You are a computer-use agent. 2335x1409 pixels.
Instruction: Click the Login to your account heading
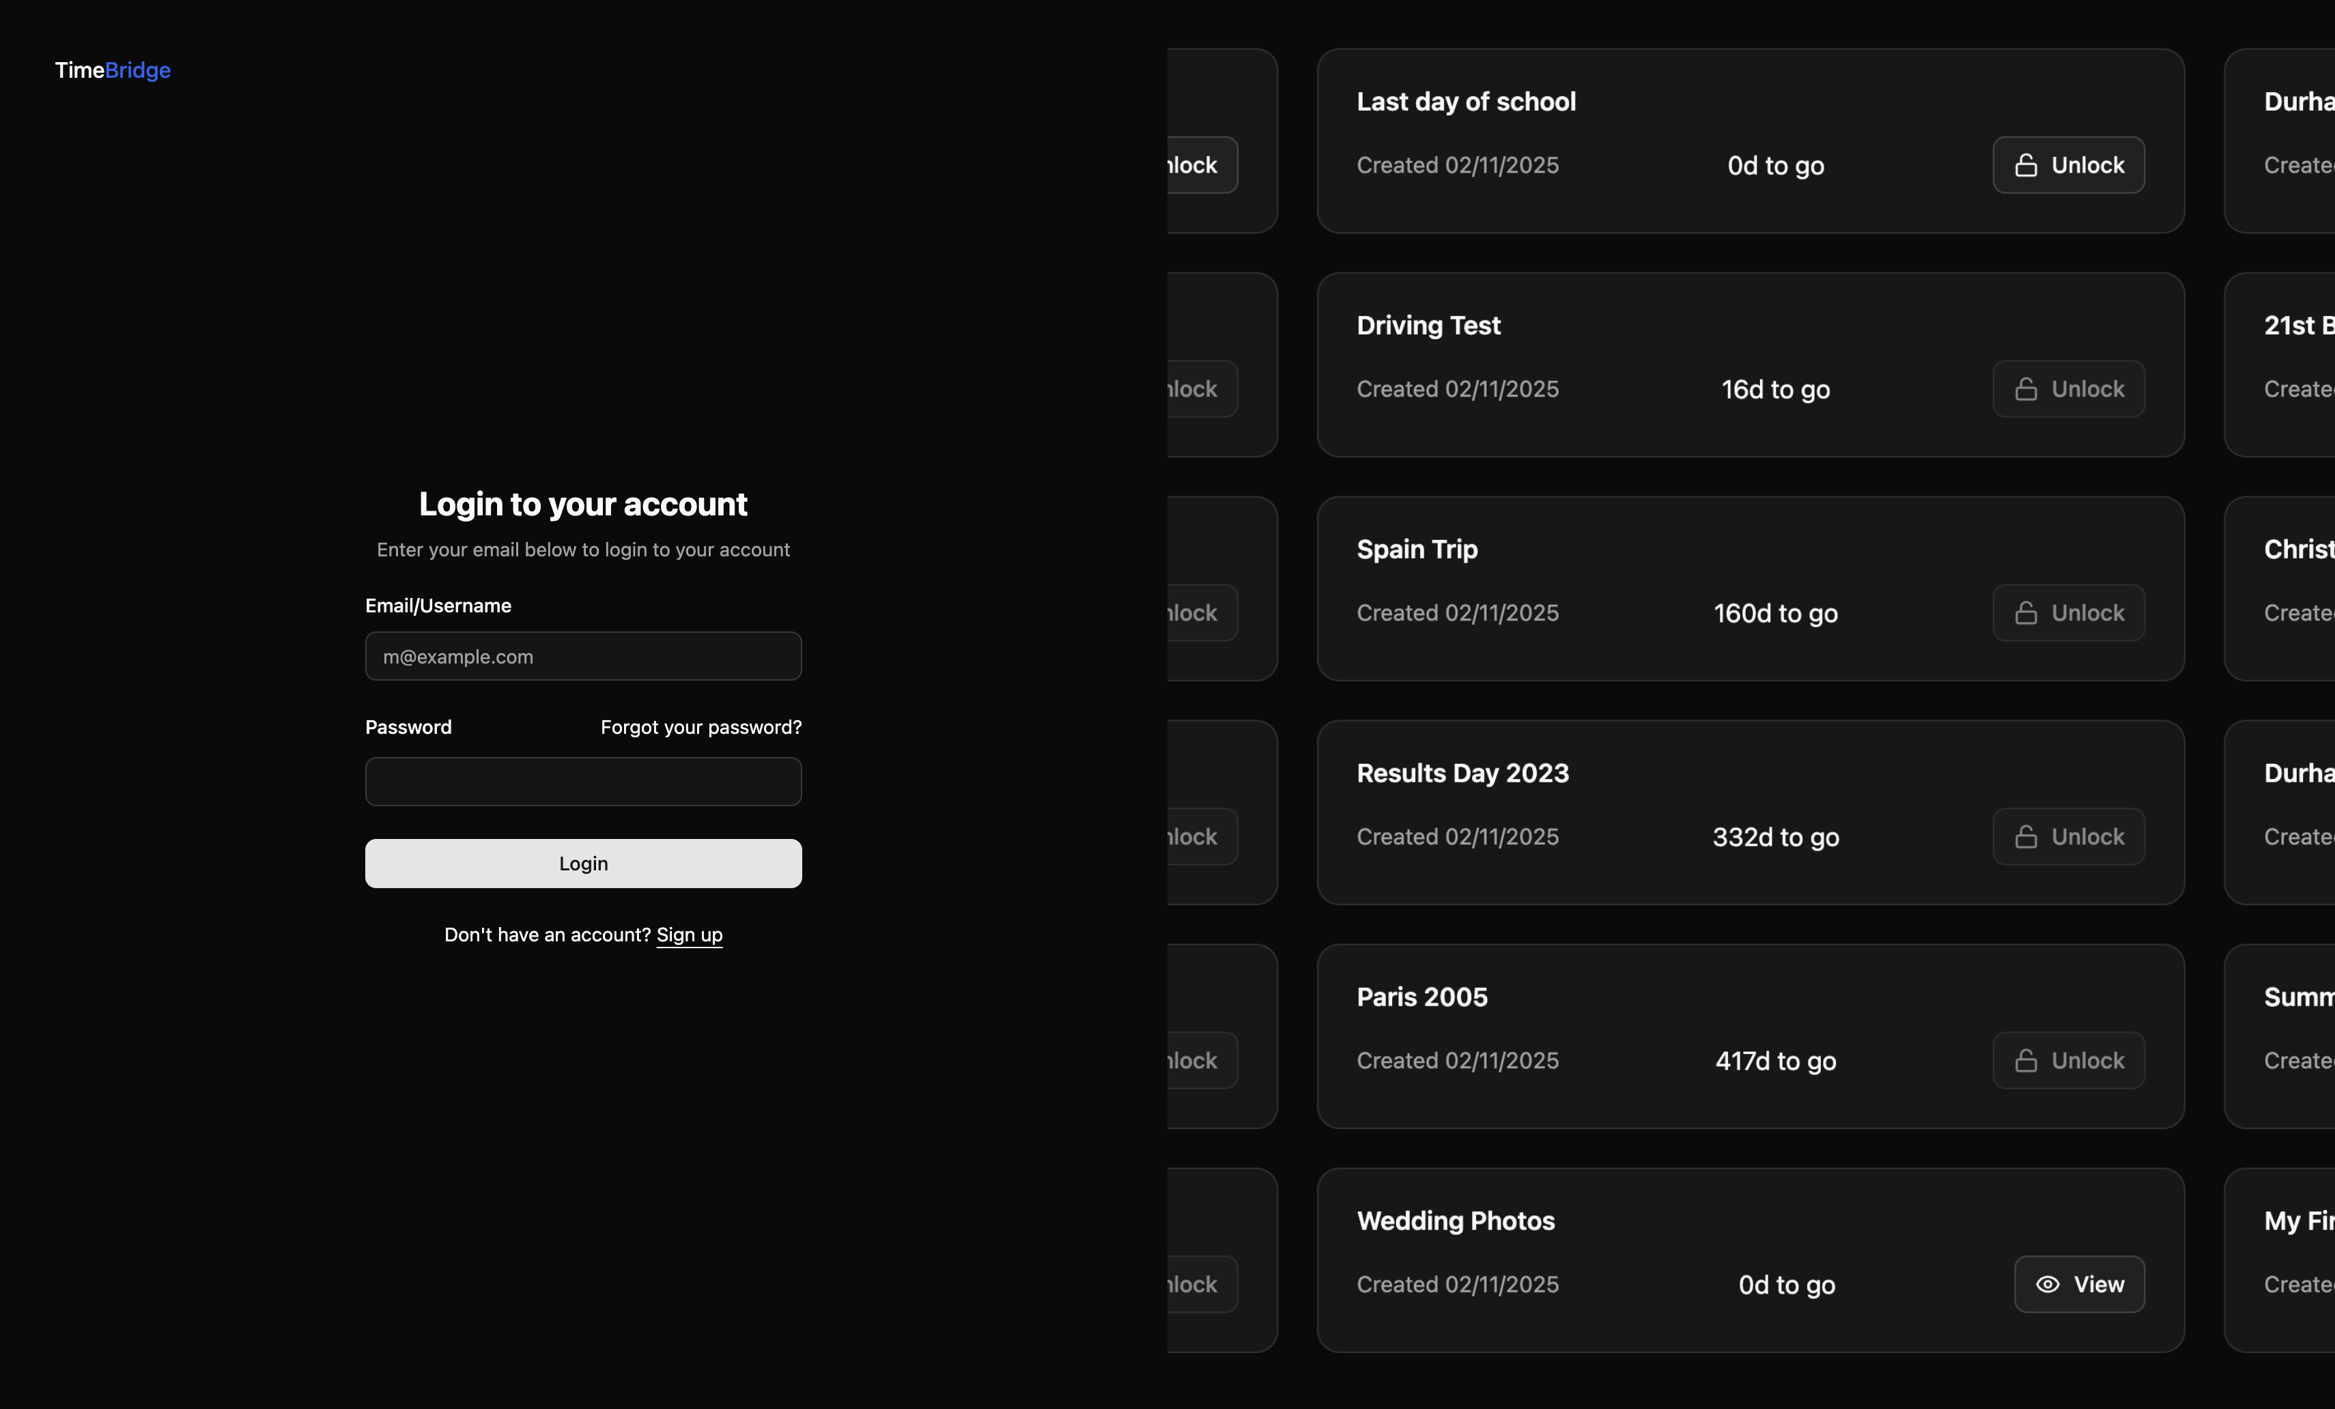coord(583,504)
